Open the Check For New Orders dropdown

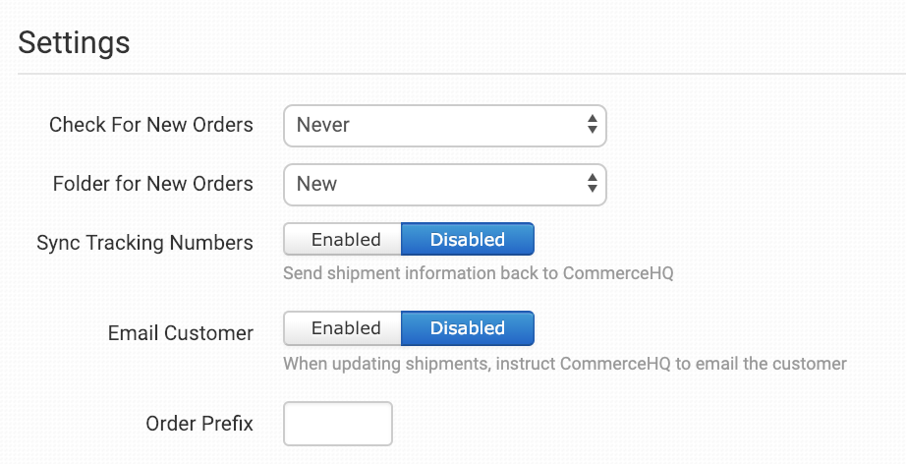click(444, 126)
